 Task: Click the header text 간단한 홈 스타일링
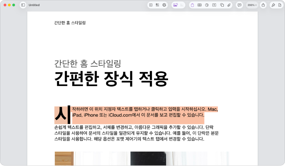(70, 23)
